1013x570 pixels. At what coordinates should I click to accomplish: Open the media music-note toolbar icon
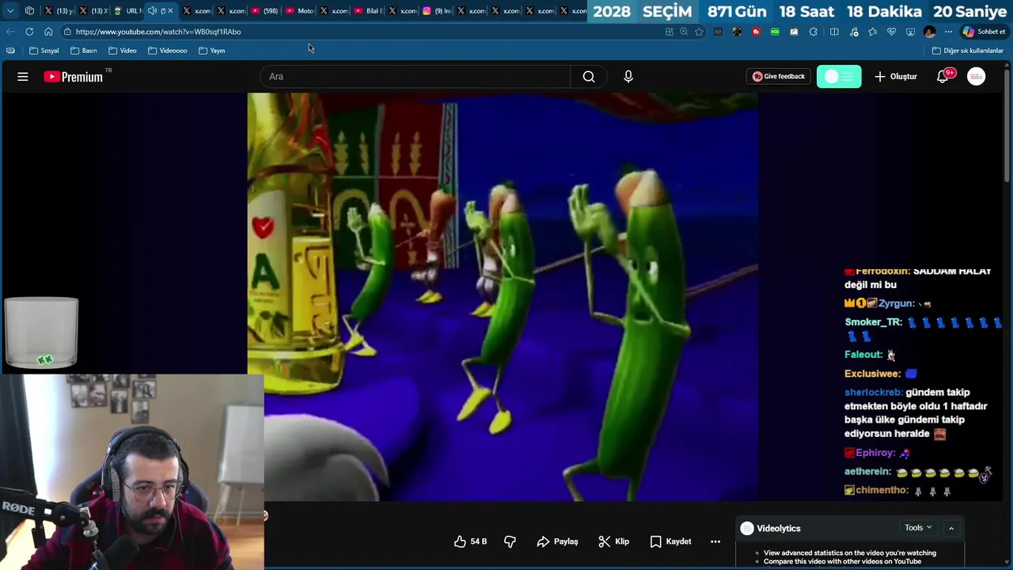pos(854,32)
